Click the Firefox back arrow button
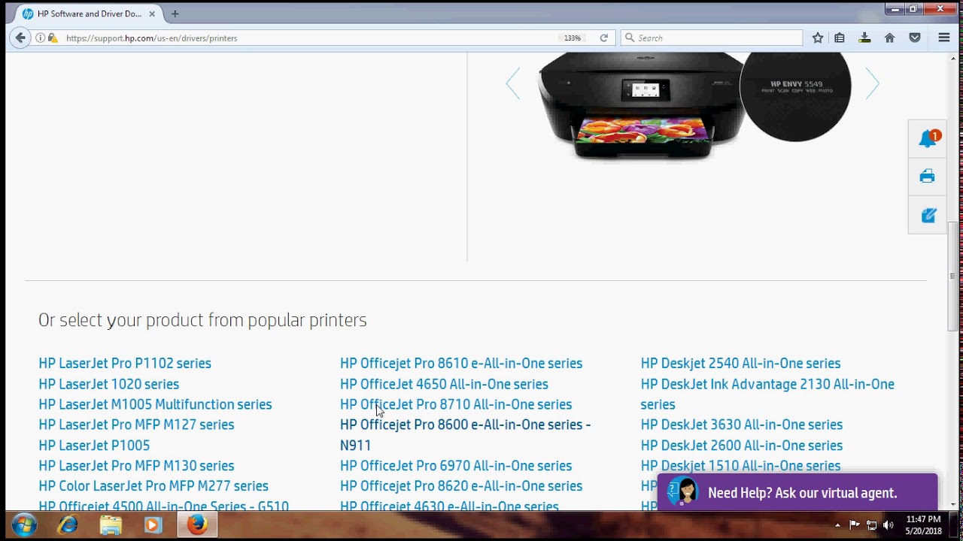The height and width of the screenshot is (541, 963). pos(20,38)
